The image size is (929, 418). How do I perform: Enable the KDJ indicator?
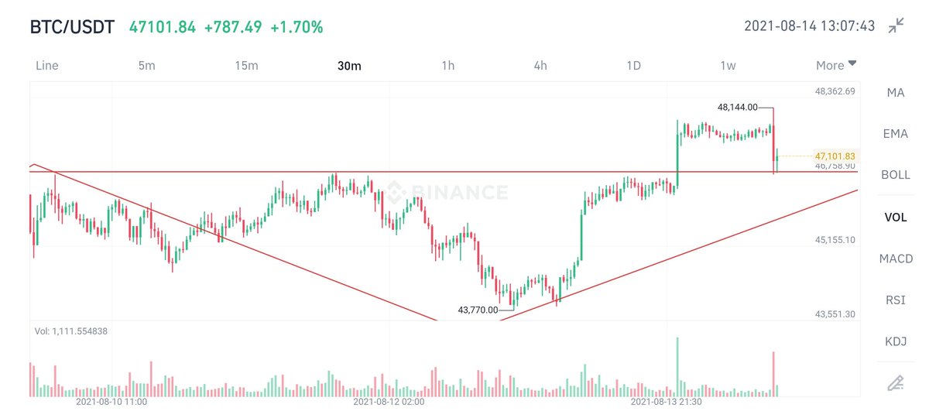point(896,341)
